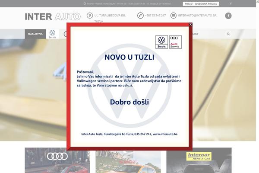This screenshot has width=259, height=173.
Task: Click the search magnifier icon
Action: tap(228, 34)
